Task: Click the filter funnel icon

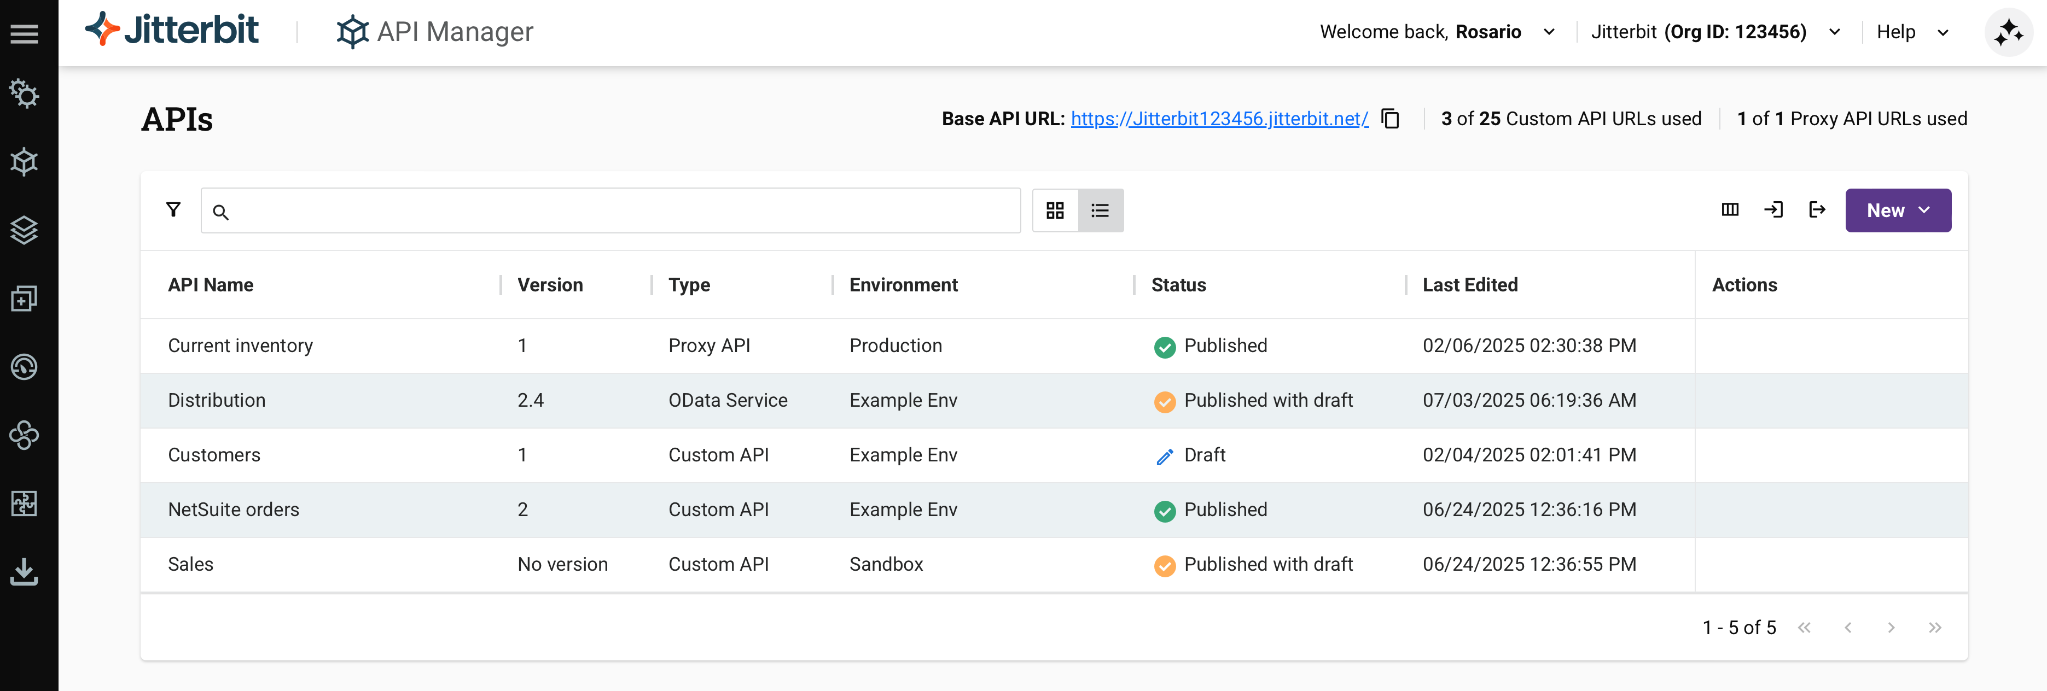Action: point(173,210)
